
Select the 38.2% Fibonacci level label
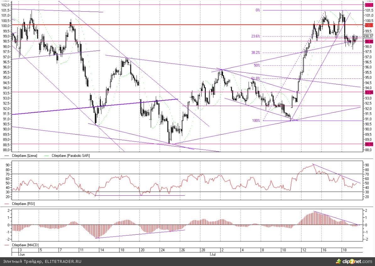click(256, 53)
